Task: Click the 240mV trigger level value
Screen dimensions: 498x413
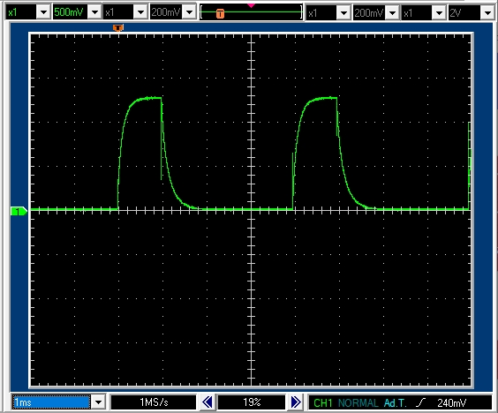Action: pyautogui.click(x=451, y=402)
